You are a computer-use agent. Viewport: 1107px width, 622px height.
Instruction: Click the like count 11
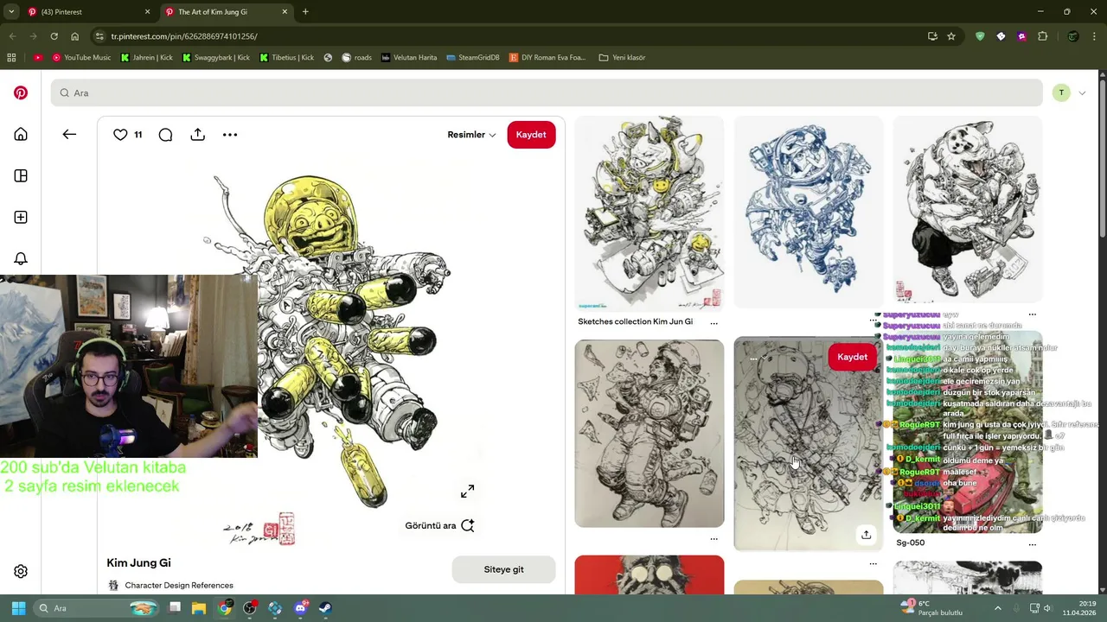pyautogui.click(x=138, y=135)
